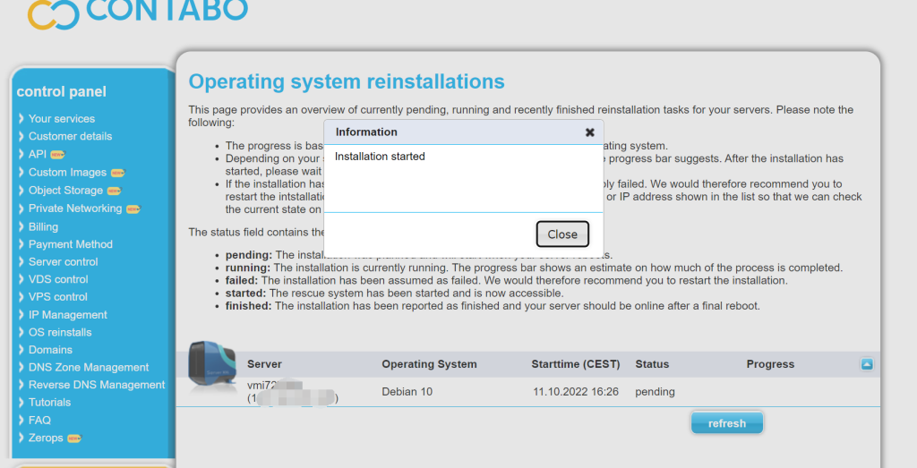Click the NEW badge next to Custom Images
Image resolution: width=917 pixels, height=468 pixels.
[117, 173]
